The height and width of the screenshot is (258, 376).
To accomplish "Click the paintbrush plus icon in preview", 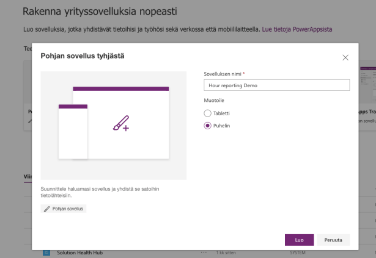I will point(121,123).
